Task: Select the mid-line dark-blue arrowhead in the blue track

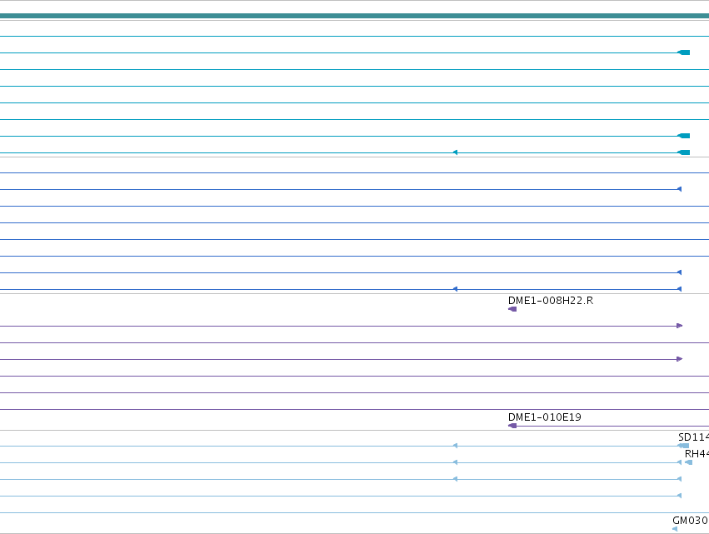Action: pyautogui.click(x=456, y=289)
